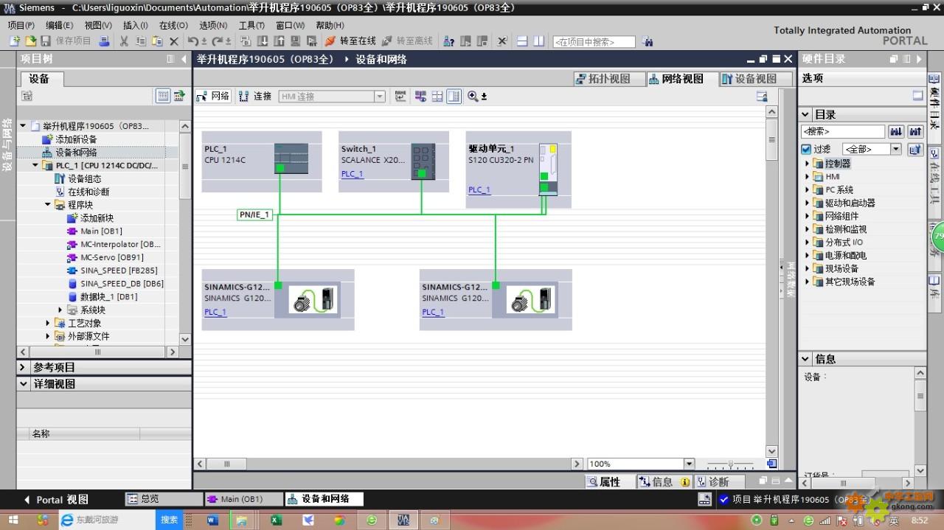Open Excel from the Windows taskbar
This screenshot has width=944, height=530.
click(x=276, y=520)
